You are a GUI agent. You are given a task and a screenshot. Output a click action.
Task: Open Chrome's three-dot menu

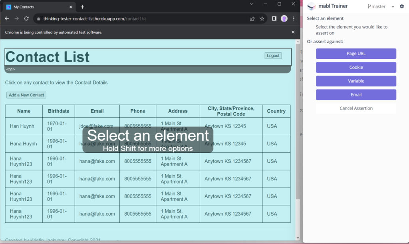pyautogui.click(x=294, y=19)
